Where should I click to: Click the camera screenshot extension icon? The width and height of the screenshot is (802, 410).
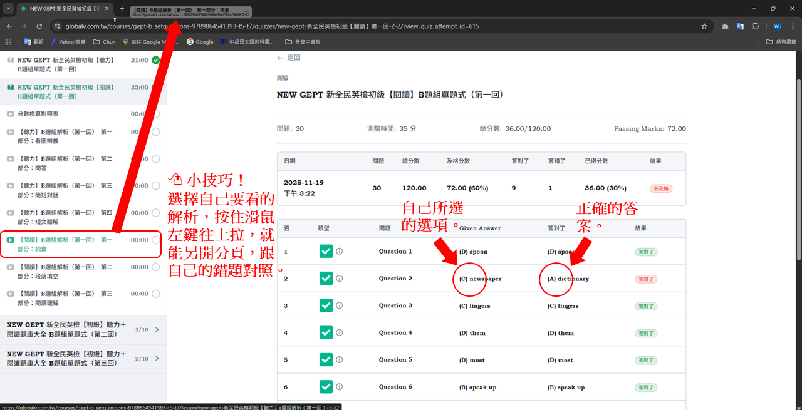pyautogui.click(x=725, y=26)
